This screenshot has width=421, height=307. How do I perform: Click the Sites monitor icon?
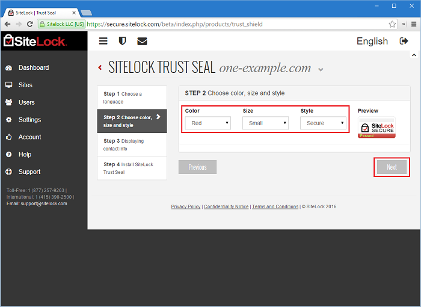pyautogui.click(x=9, y=85)
